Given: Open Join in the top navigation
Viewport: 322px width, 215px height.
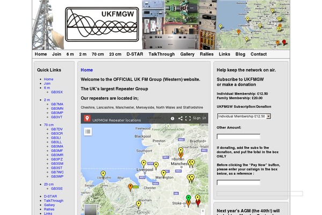Looking at the screenshot, I should [x=56, y=54].
